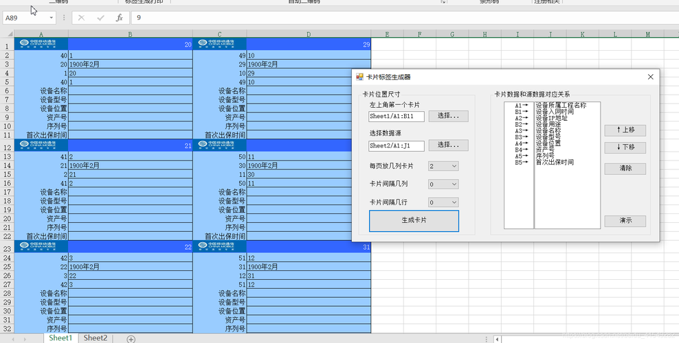Click the formula bar cancel X icon
Viewport: 679px width, 343px height.
tap(81, 18)
